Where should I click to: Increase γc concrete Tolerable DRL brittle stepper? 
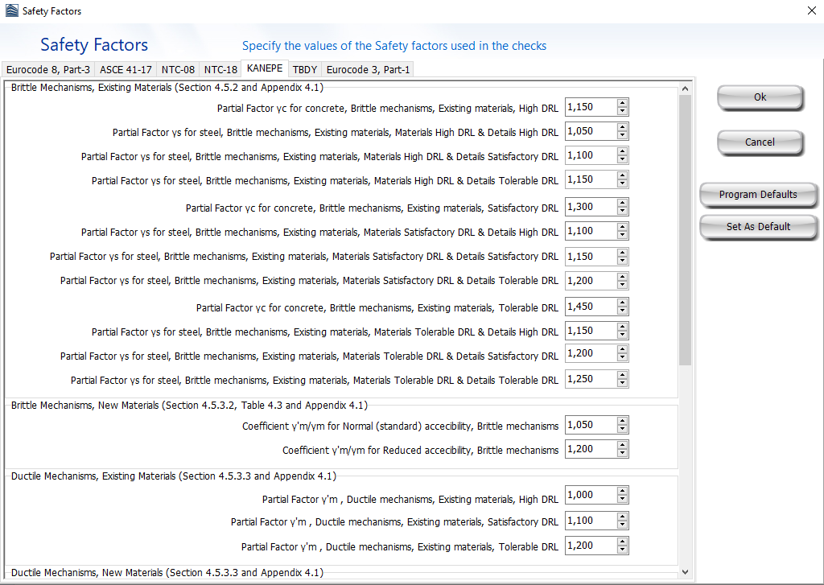coord(622,303)
